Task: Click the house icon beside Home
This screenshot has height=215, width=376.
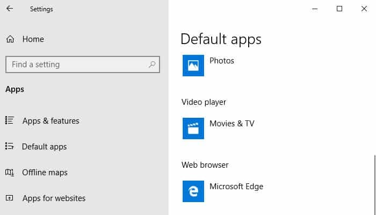Action: pyautogui.click(x=10, y=39)
